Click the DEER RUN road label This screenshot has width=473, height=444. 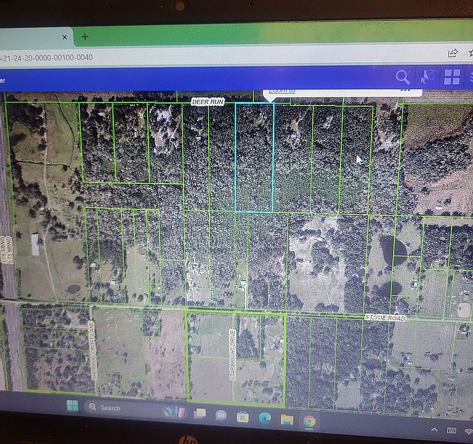(x=208, y=102)
